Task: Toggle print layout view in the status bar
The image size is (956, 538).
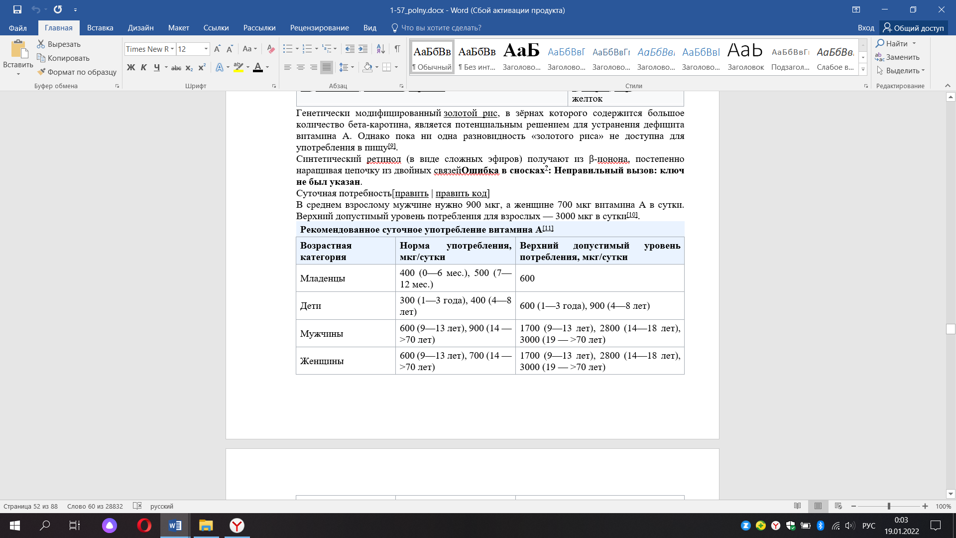Action: point(818,506)
